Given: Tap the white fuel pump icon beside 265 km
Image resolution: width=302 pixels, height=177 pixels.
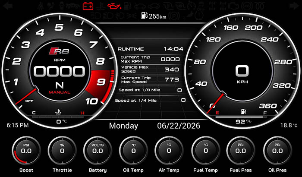Looking at the screenshot, I should point(144,16).
